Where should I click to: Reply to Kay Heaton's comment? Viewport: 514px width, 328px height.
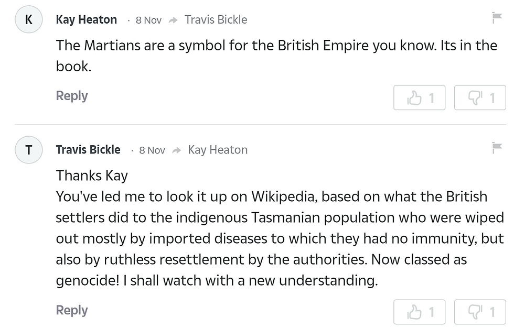tap(72, 96)
